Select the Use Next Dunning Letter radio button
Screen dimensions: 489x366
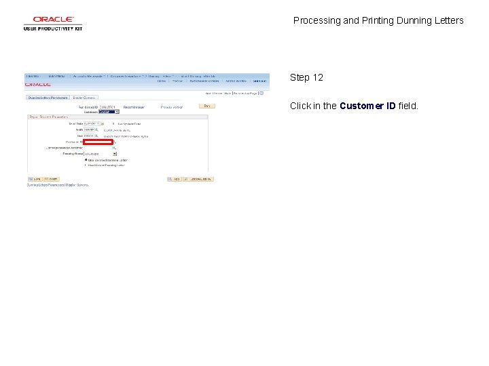coord(86,165)
